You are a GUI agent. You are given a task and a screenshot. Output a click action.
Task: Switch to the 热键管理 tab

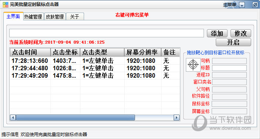tap(33, 17)
